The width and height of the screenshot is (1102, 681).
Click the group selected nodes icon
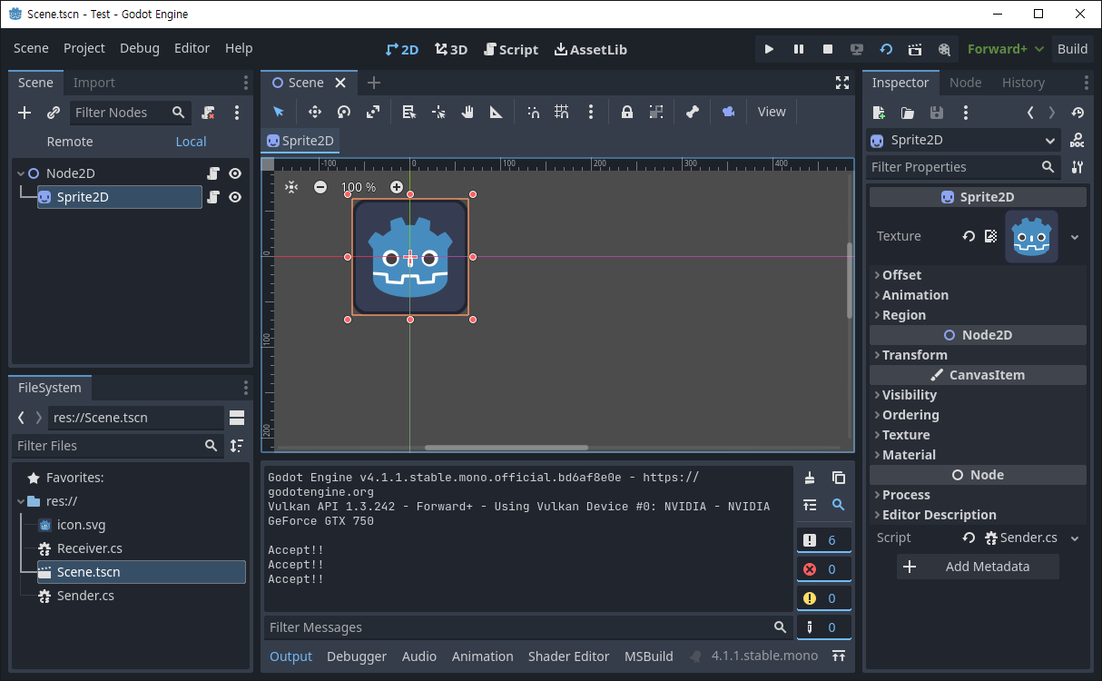click(656, 112)
